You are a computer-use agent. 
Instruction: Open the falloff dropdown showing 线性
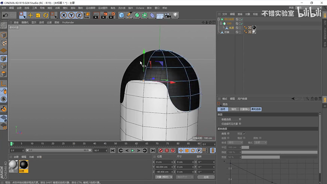coord(235,143)
